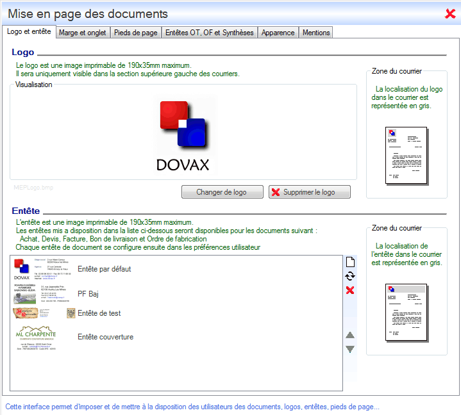The height and width of the screenshot is (415, 461).
Task: Select the ML Charpente header thumbnail
Action: (36, 338)
